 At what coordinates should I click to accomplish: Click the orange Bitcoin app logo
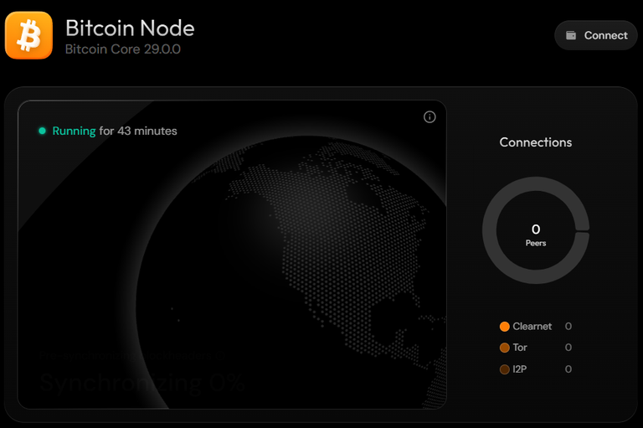point(28,35)
